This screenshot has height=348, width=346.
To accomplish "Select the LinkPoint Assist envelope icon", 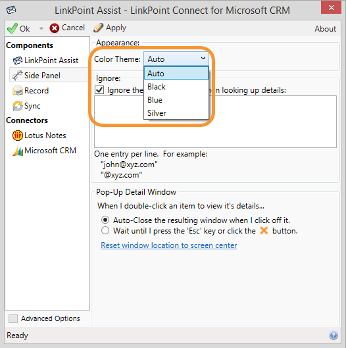I will (18, 61).
